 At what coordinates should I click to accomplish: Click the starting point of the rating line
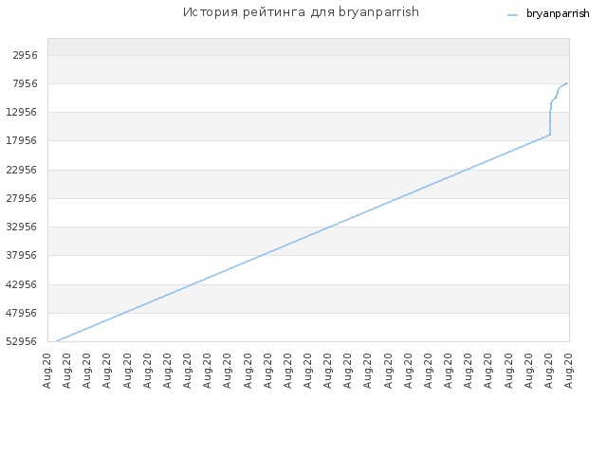[x=57, y=341]
